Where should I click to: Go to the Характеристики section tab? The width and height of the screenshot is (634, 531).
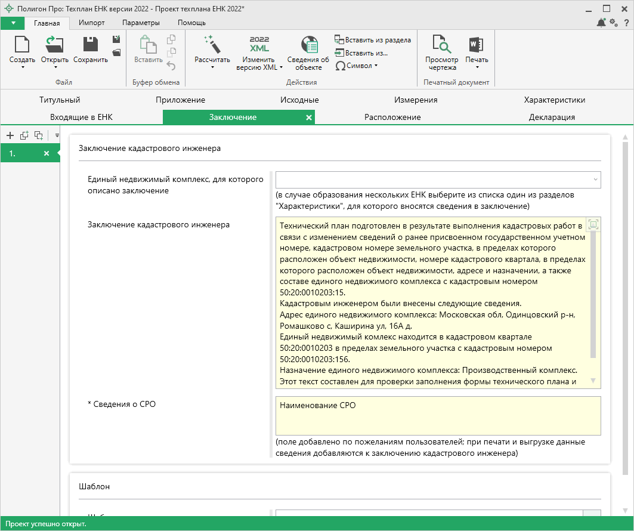pos(554,100)
